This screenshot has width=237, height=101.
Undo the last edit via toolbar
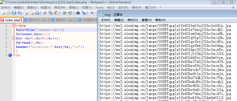(x=64, y=13)
